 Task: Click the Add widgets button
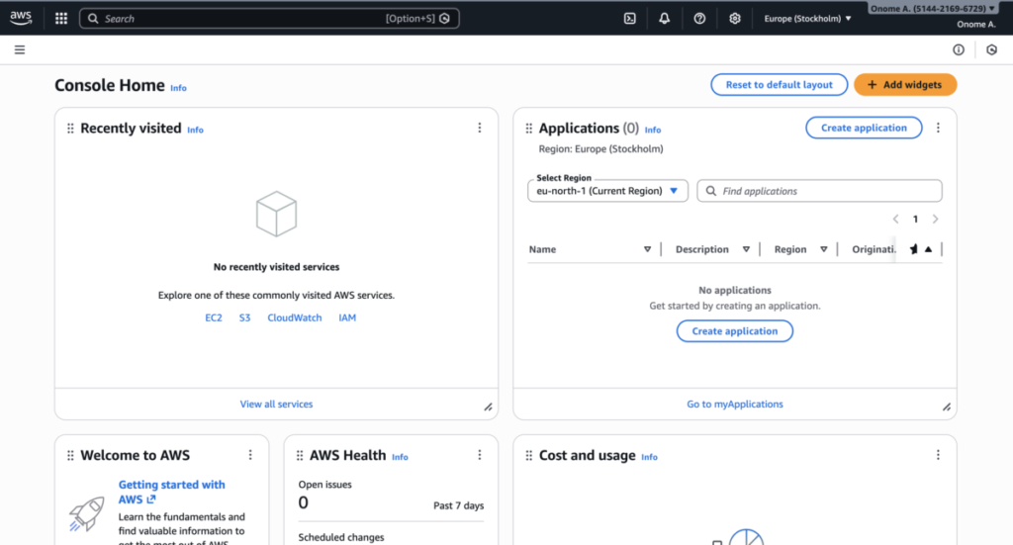[x=905, y=85]
